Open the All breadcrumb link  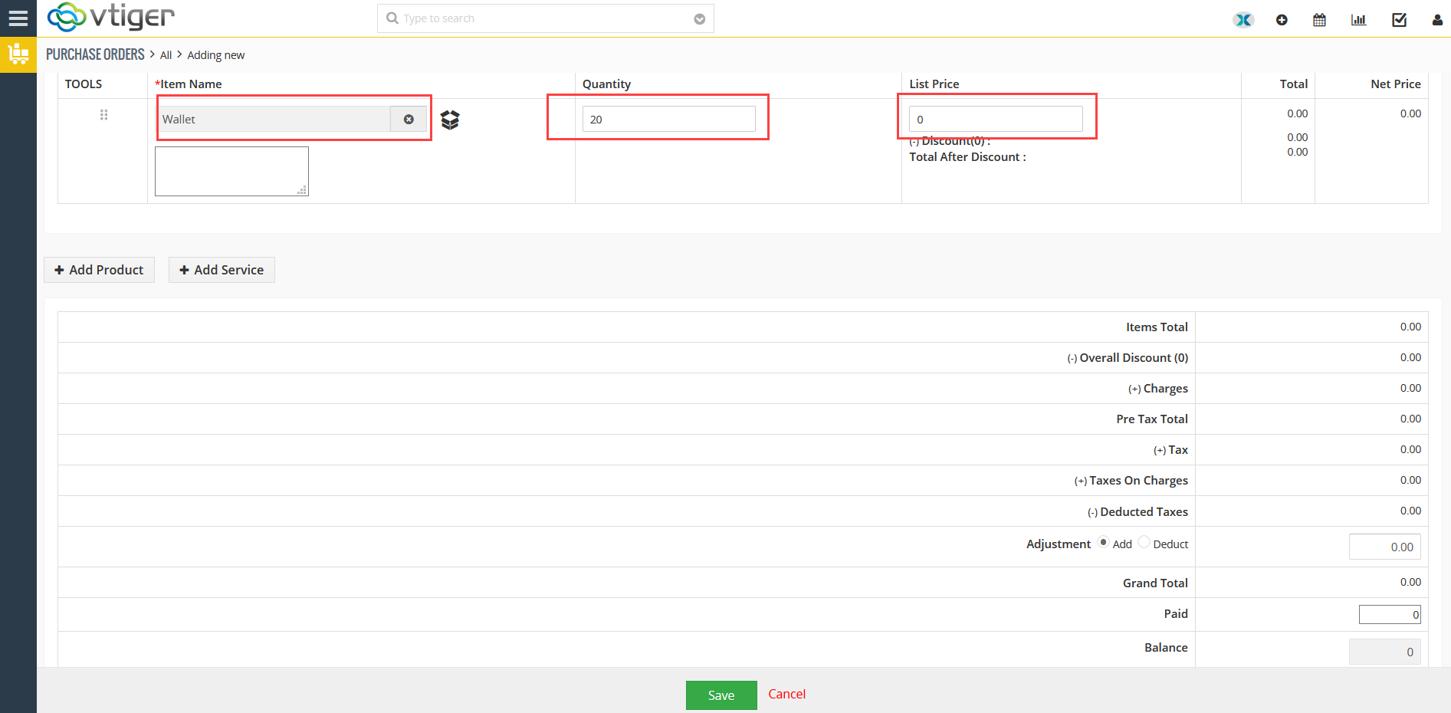pyautogui.click(x=166, y=55)
